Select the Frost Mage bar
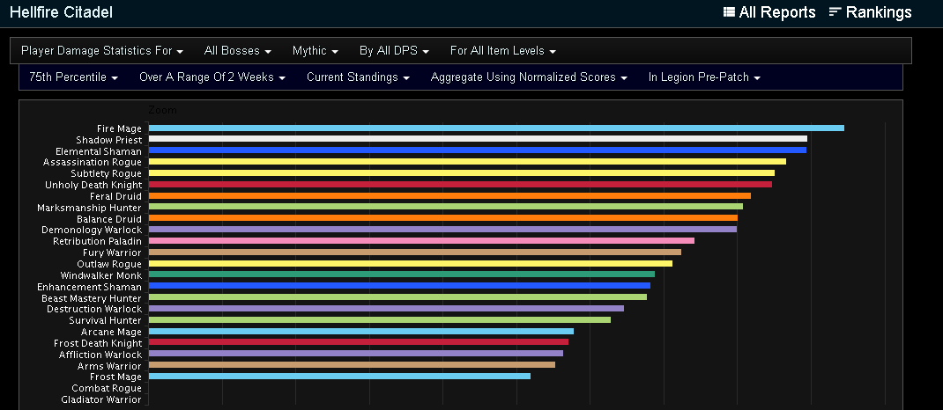This screenshot has width=943, height=410. pyautogui.click(x=339, y=377)
